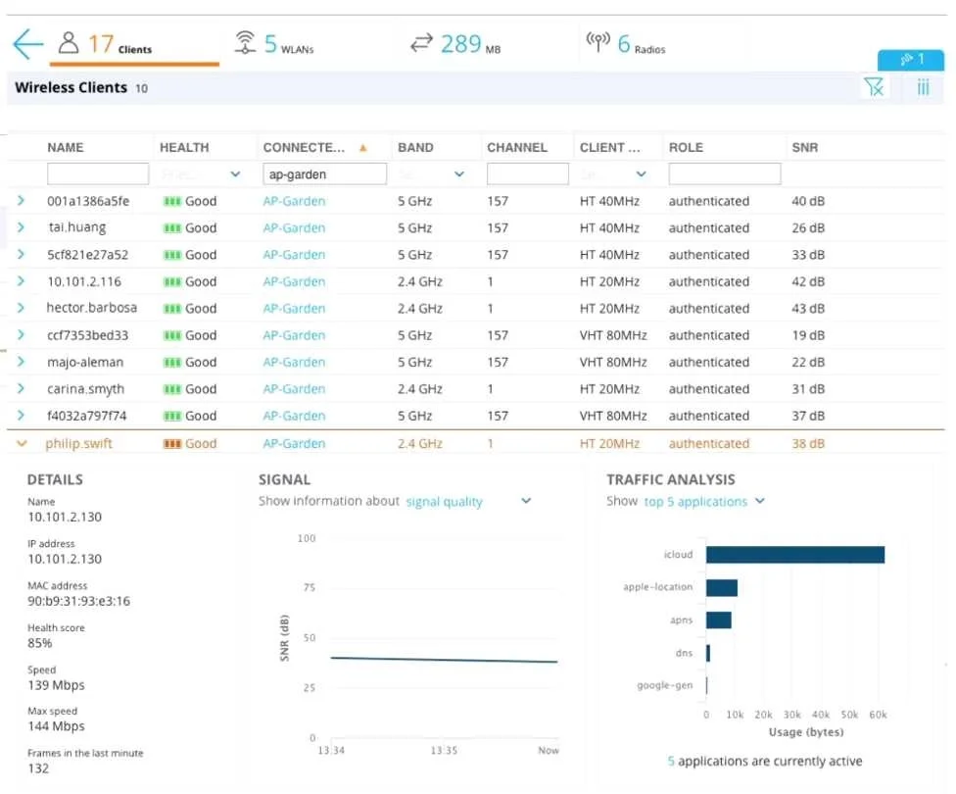This screenshot has width=956, height=794.
Task: Click the blue alerts badge button
Action: point(911,60)
